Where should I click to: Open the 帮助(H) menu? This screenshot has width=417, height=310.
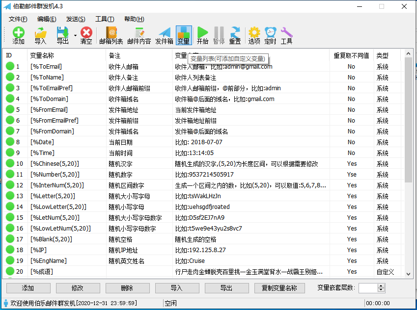(x=134, y=19)
